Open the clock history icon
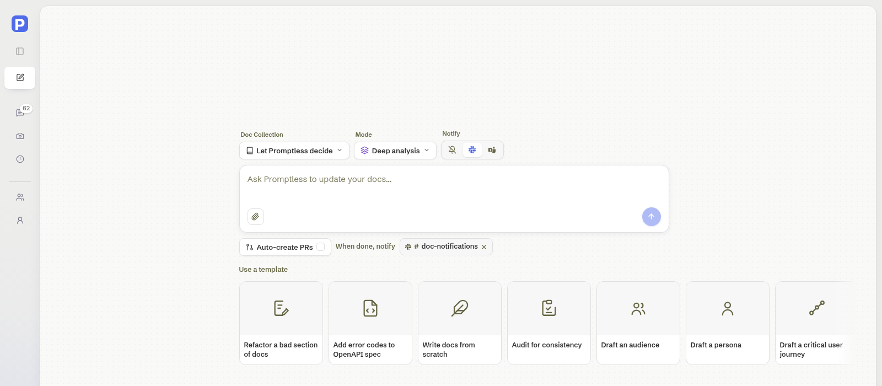The width and height of the screenshot is (882, 386). (x=20, y=159)
